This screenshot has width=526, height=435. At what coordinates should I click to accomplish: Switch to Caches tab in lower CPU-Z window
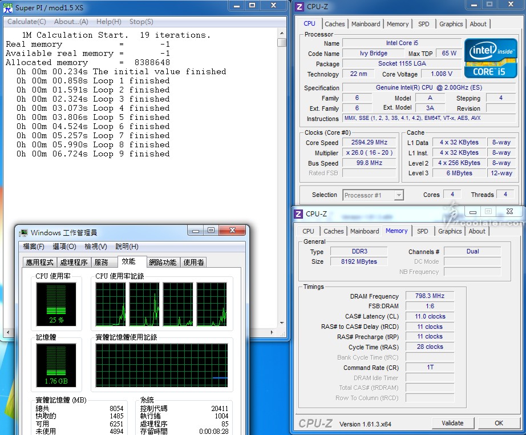(333, 231)
